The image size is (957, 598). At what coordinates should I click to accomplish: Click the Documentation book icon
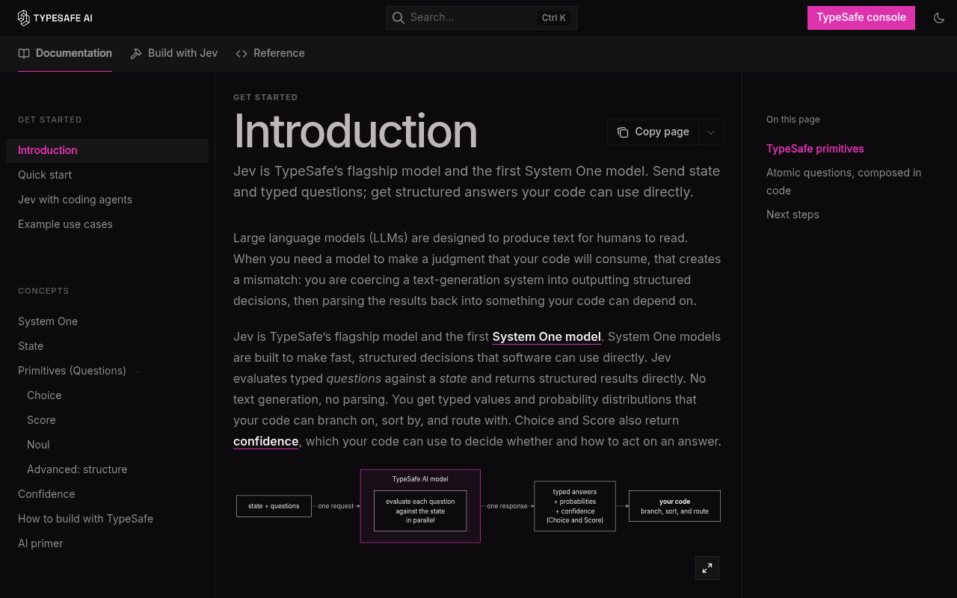[24, 54]
